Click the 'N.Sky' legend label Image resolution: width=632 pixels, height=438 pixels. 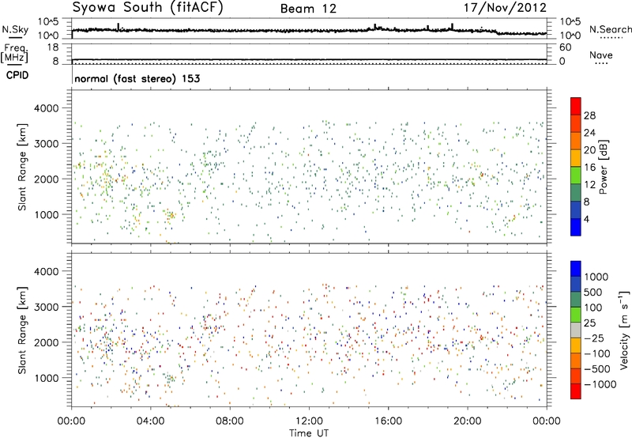pyautogui.click(x=15, y=29)
